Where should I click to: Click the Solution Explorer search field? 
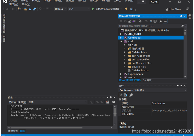click(x=150, y=26)
